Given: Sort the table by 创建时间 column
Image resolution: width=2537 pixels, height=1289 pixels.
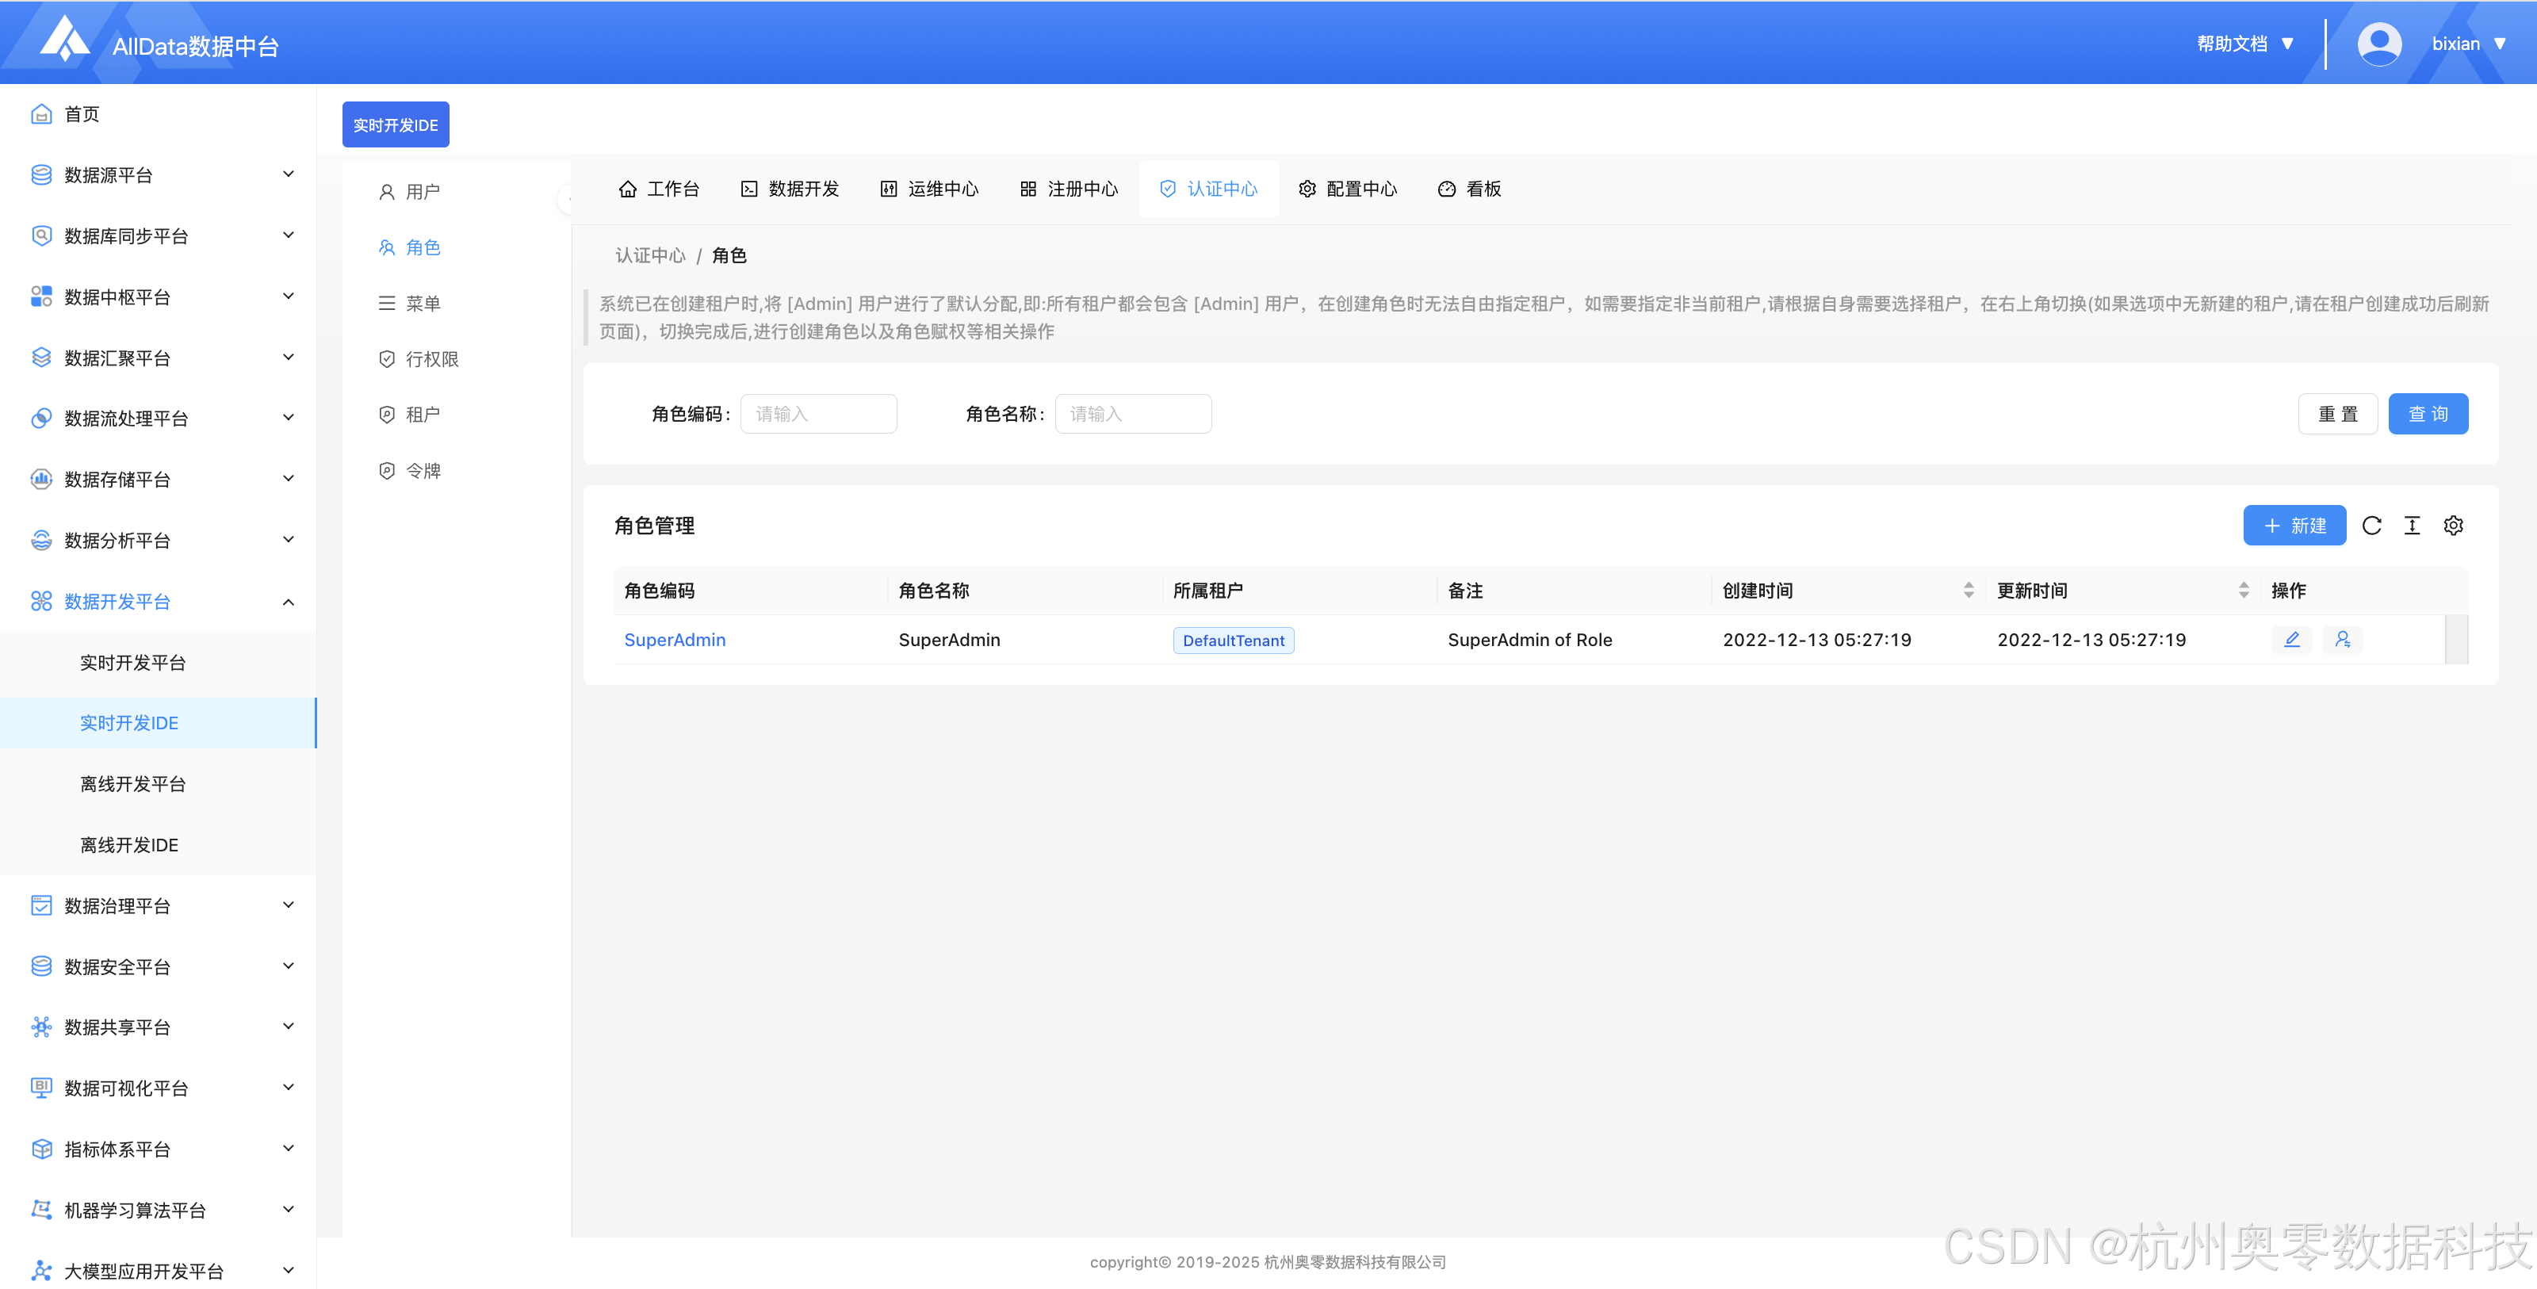Looking at the screenshot, I should point(1968,590).
